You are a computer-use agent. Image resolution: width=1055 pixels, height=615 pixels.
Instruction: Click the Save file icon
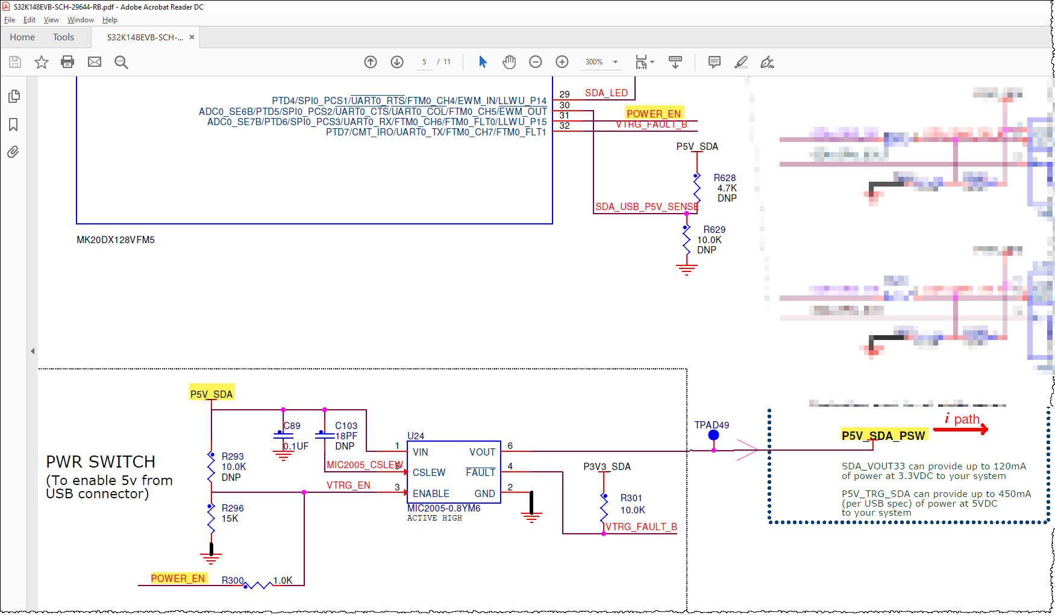(15, 62)
